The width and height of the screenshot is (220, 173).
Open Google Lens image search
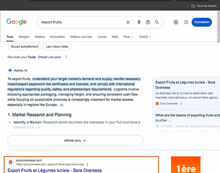[148, 22]
